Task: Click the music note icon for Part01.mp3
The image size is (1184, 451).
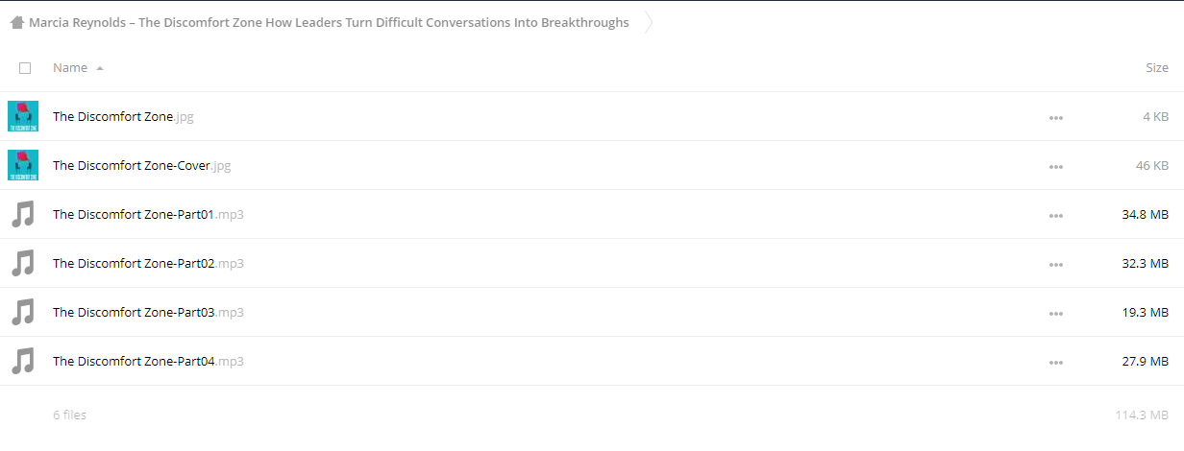Action: pos(23,214)
